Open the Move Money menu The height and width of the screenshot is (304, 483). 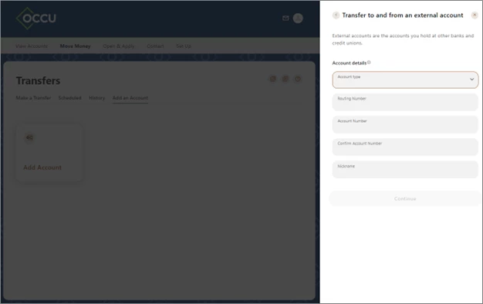click(x=75, y=46)
